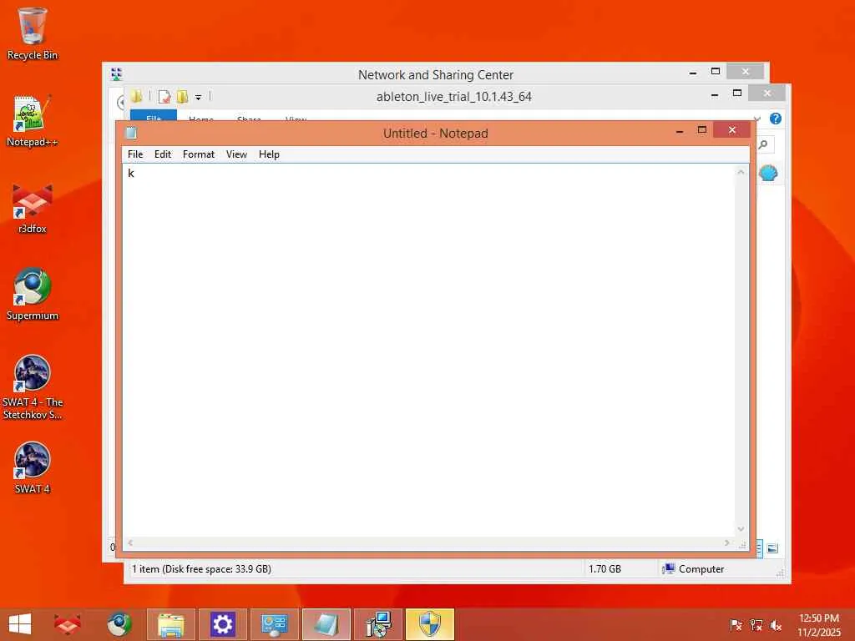This screenshot has width=855, height=641.
Task: Switch Explorer to details view
Action: click(759, 548)
